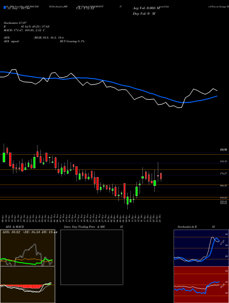Select the 'MACD: 171.47, 169.35, 2.12' line
This screenshot has height=303, width=229.
coord(23,30)
